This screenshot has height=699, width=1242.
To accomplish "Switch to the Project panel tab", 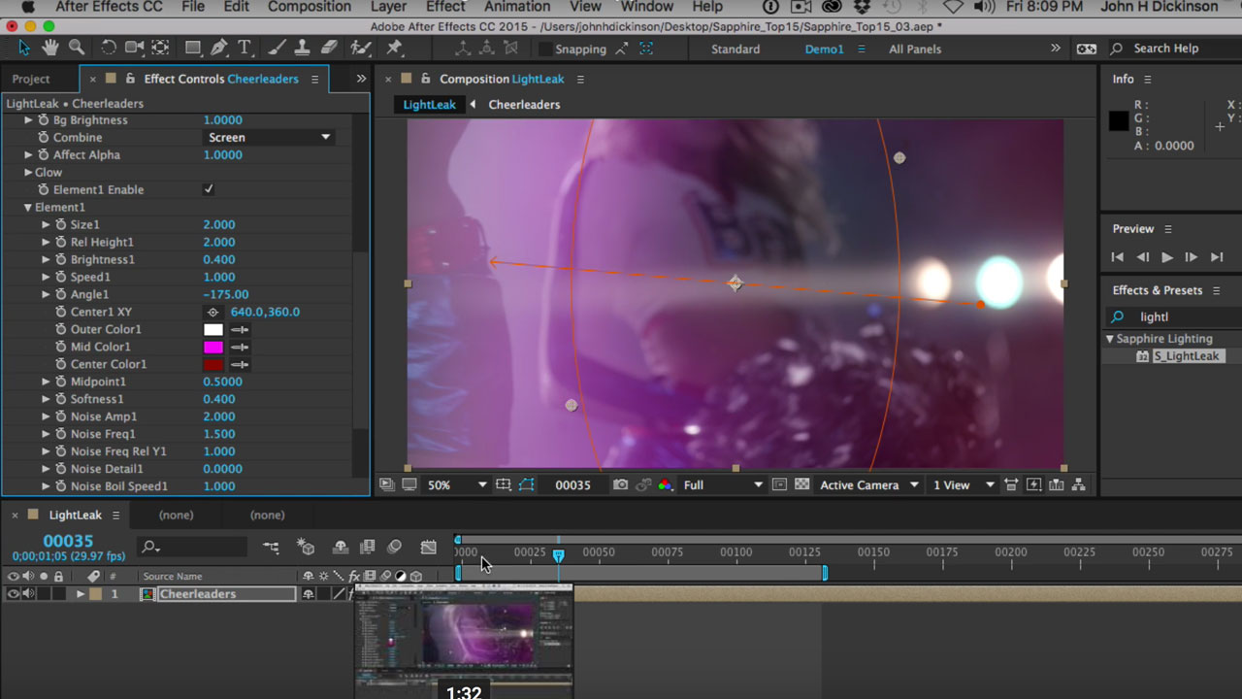I will pyautogui.click(x=31, y=79).
